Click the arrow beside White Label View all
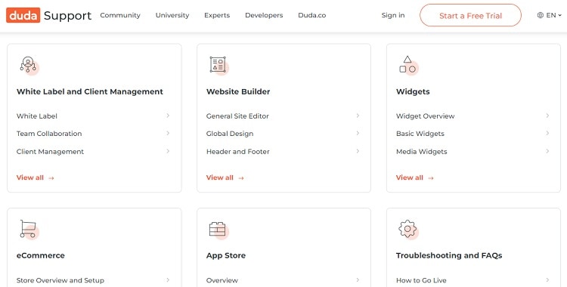This screenshot has height=287, width=567. click(51, 177)
